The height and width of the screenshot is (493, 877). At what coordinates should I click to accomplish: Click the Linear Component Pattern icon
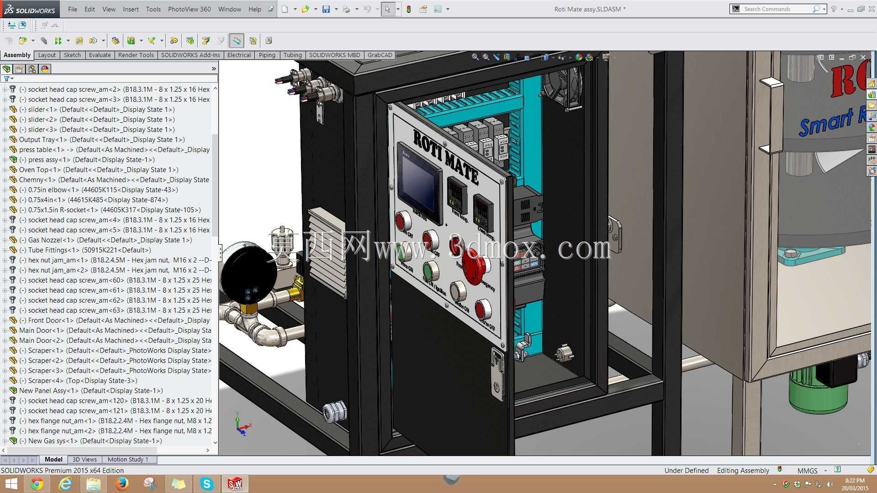(58, 41)
